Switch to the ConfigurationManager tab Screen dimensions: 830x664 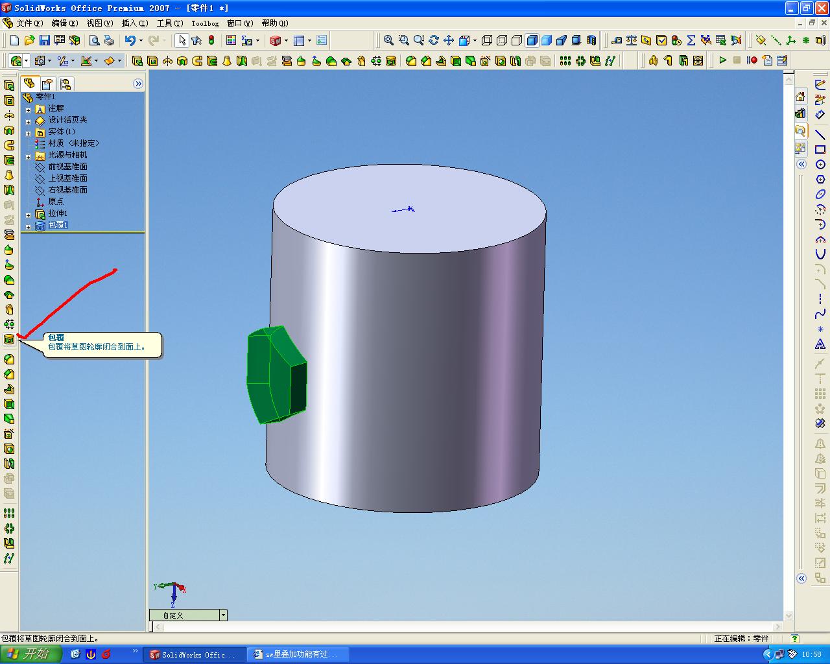[65, 84]
